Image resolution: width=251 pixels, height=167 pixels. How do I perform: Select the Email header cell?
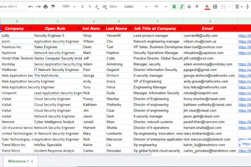(x=210, y=28)
